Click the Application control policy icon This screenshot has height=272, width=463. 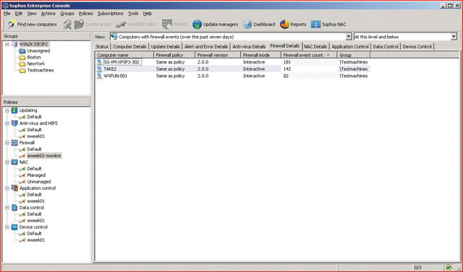(x=14, y=188)
